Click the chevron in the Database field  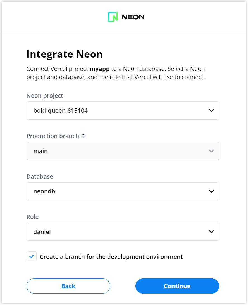211,191
